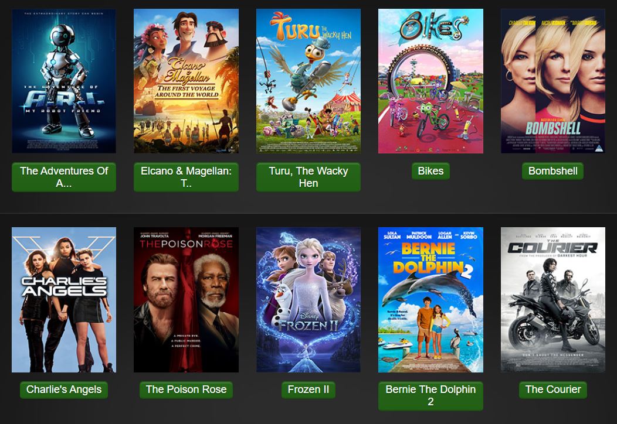Click the Bombshell title button
The height and width of the screenshot is (424, 617).
pos(553,171)
